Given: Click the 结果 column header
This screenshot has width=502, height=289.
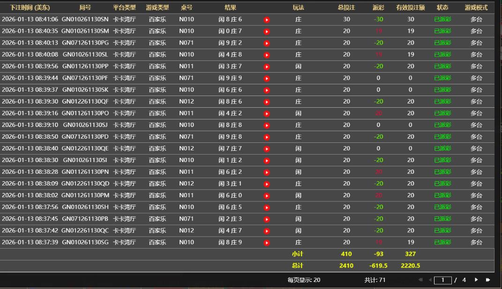Looking at the screenshot, I should (x=230, y=7).
